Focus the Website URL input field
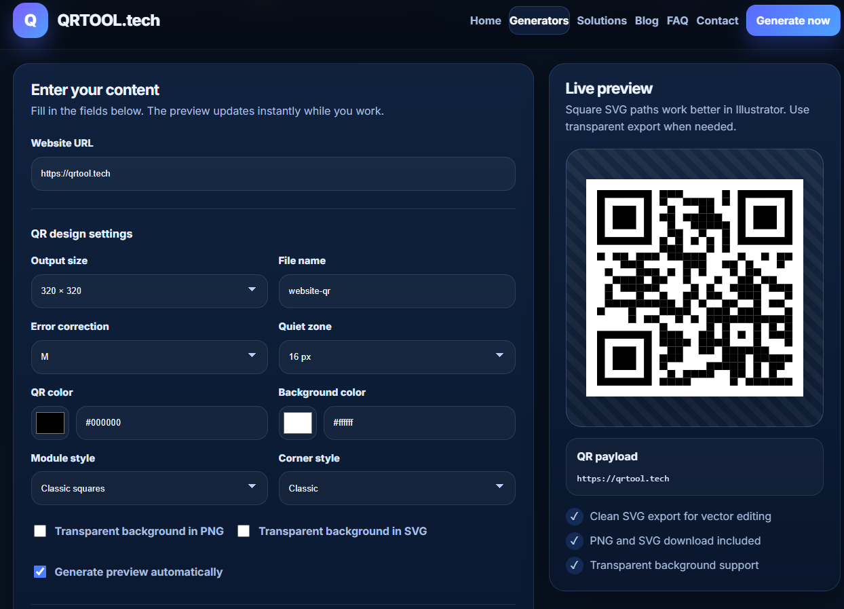 (273, 174)
